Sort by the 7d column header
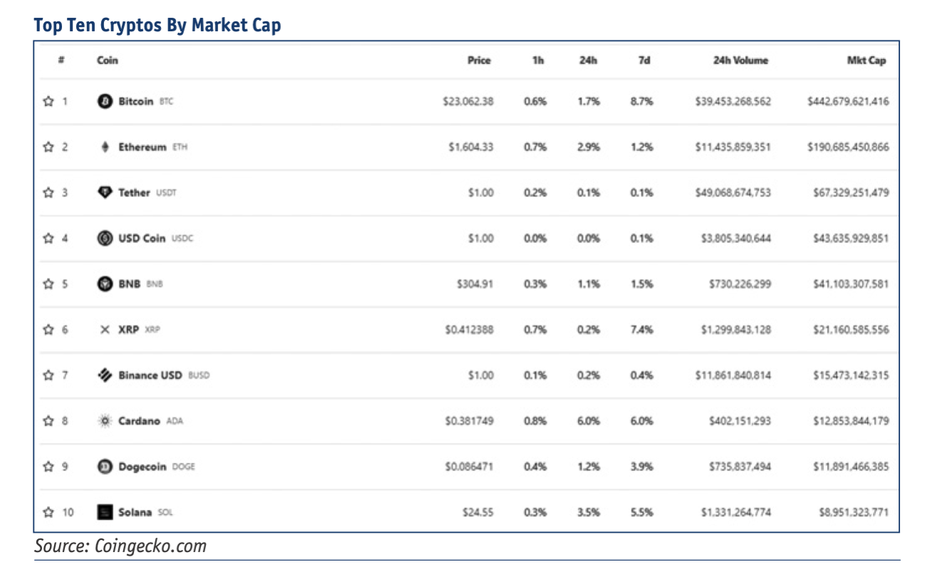The image size is (930, 572). [x=644, y=61]
